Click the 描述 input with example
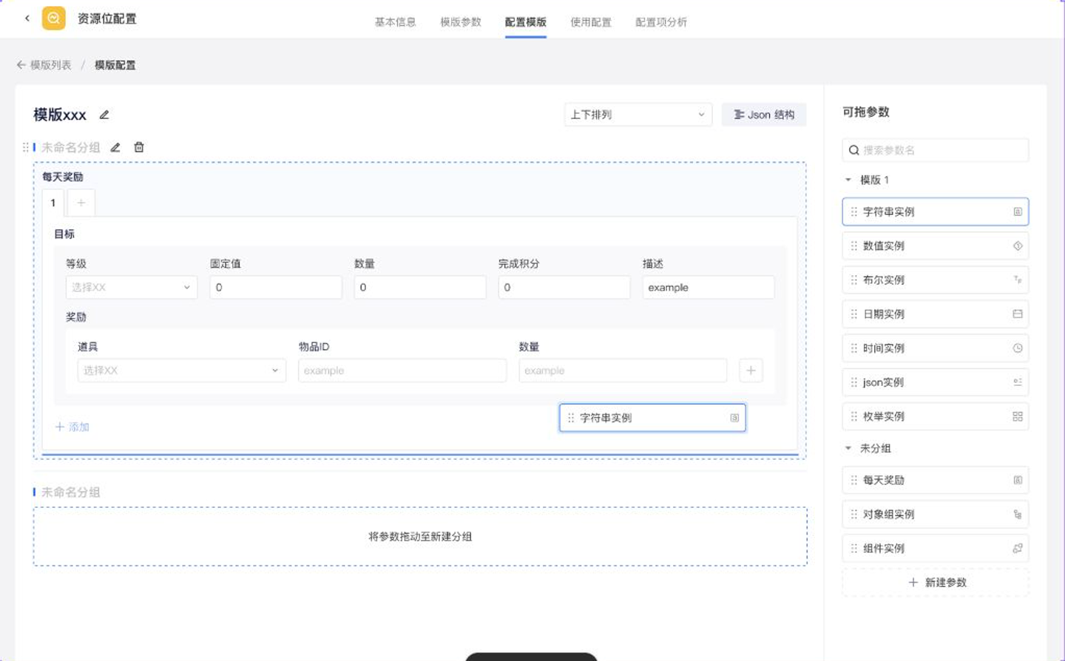The height and width of the screenshot is (661, 1065). click(x=709, y=287)
